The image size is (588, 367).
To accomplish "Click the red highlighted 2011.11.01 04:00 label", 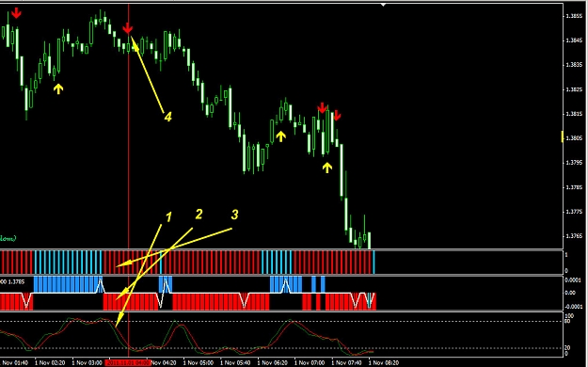I will pos(128,363).
